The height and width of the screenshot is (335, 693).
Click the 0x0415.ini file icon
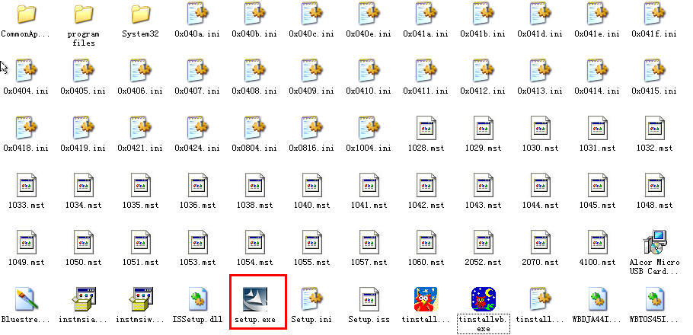click(x=655, y=71)
